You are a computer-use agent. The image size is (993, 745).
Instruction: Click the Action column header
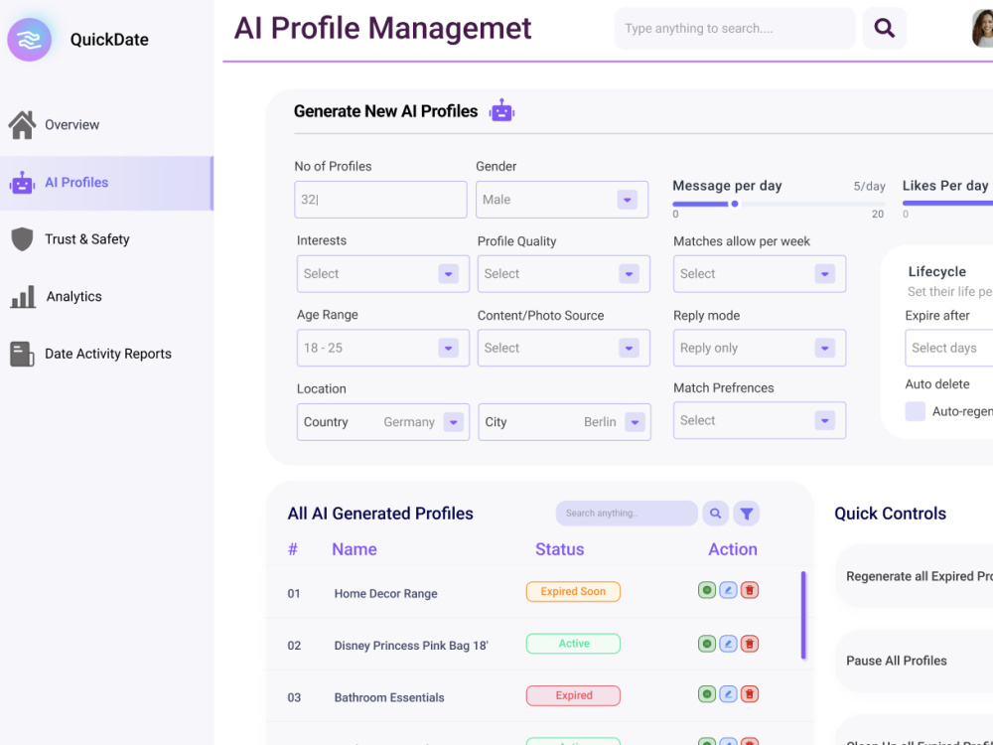click(x=733, y=549)
